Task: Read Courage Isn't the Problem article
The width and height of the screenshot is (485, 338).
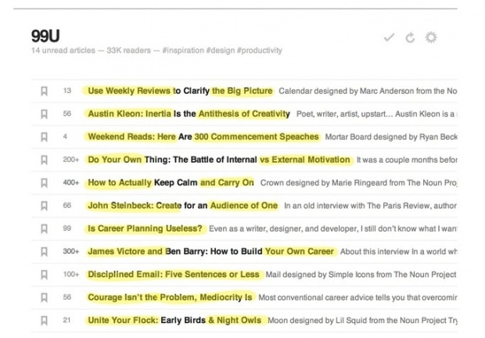Action: click(170, 297)
